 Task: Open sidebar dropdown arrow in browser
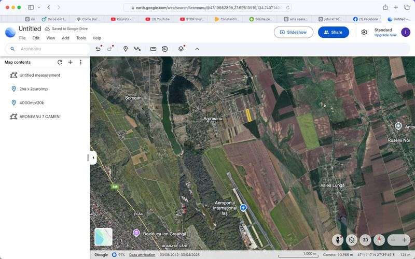click(x=39, y=7)
